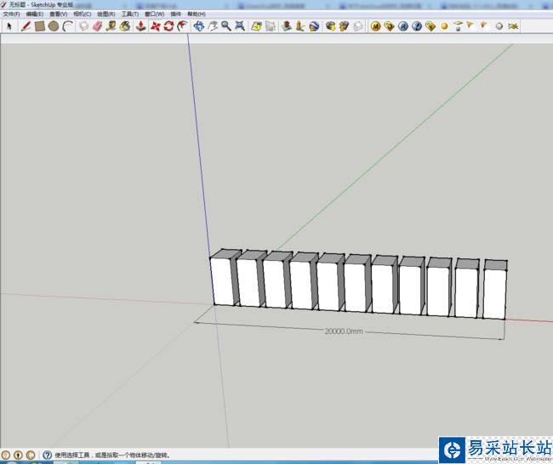The height and width of the screenshot is (464, 553).
Task: Open the 窗口(W) Window menu
Action: tap(154, 14)
